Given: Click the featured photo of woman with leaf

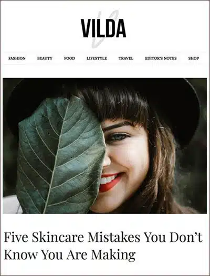Looking at the screenshot, I should 104,146.
